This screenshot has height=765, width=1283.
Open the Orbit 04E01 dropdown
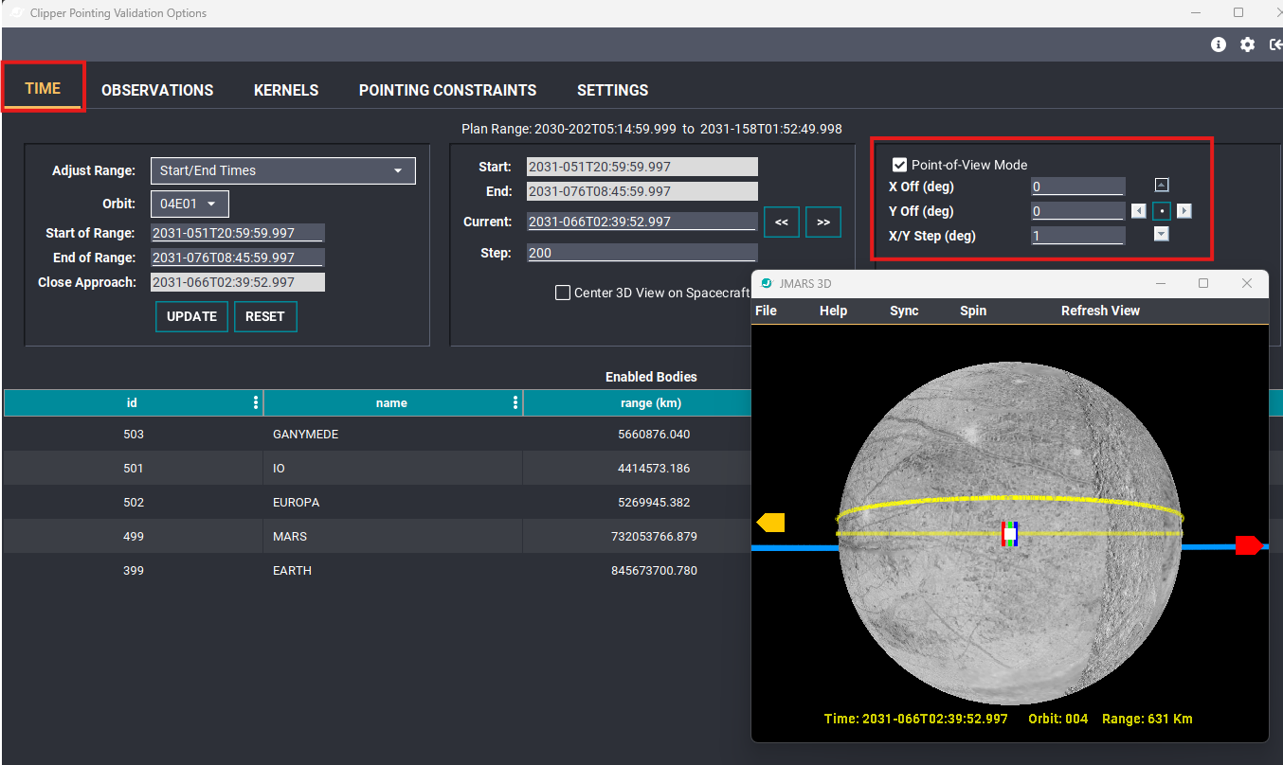(190, 204)
